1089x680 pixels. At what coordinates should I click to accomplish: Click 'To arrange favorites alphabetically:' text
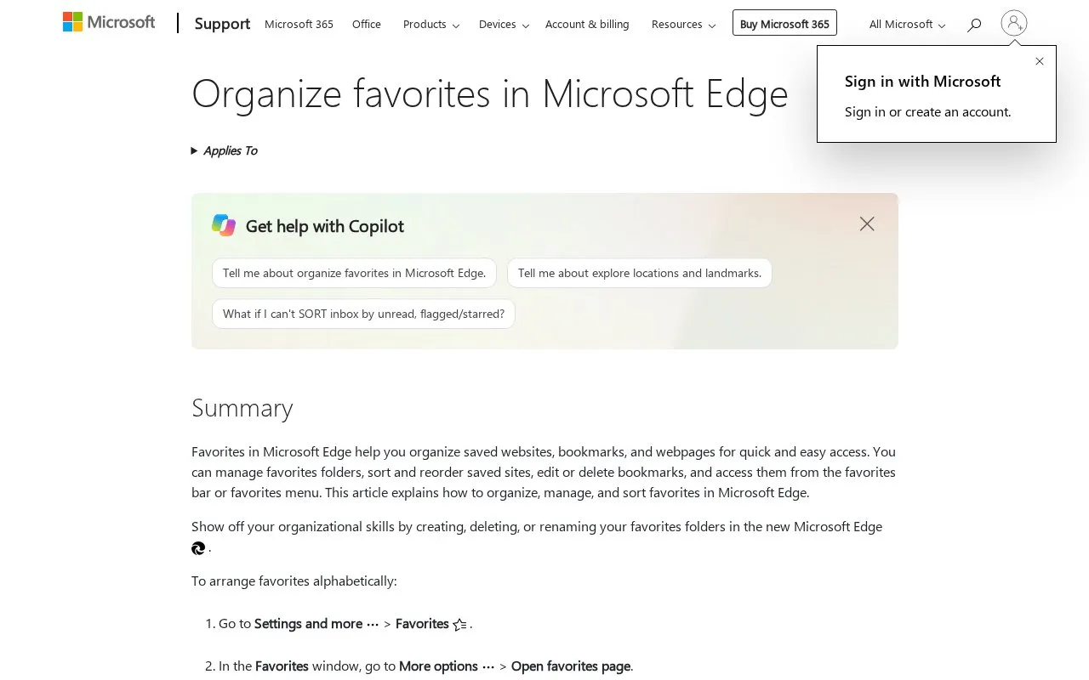[294, 581]
